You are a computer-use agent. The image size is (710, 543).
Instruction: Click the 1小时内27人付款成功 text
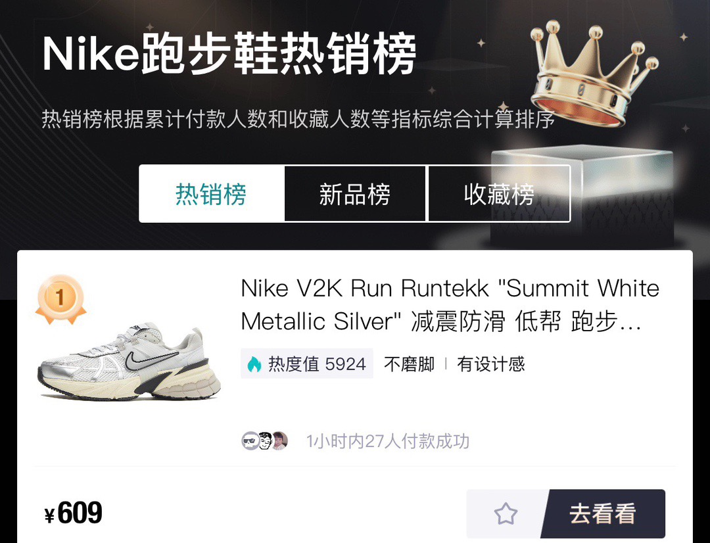[x=388, y=440]
